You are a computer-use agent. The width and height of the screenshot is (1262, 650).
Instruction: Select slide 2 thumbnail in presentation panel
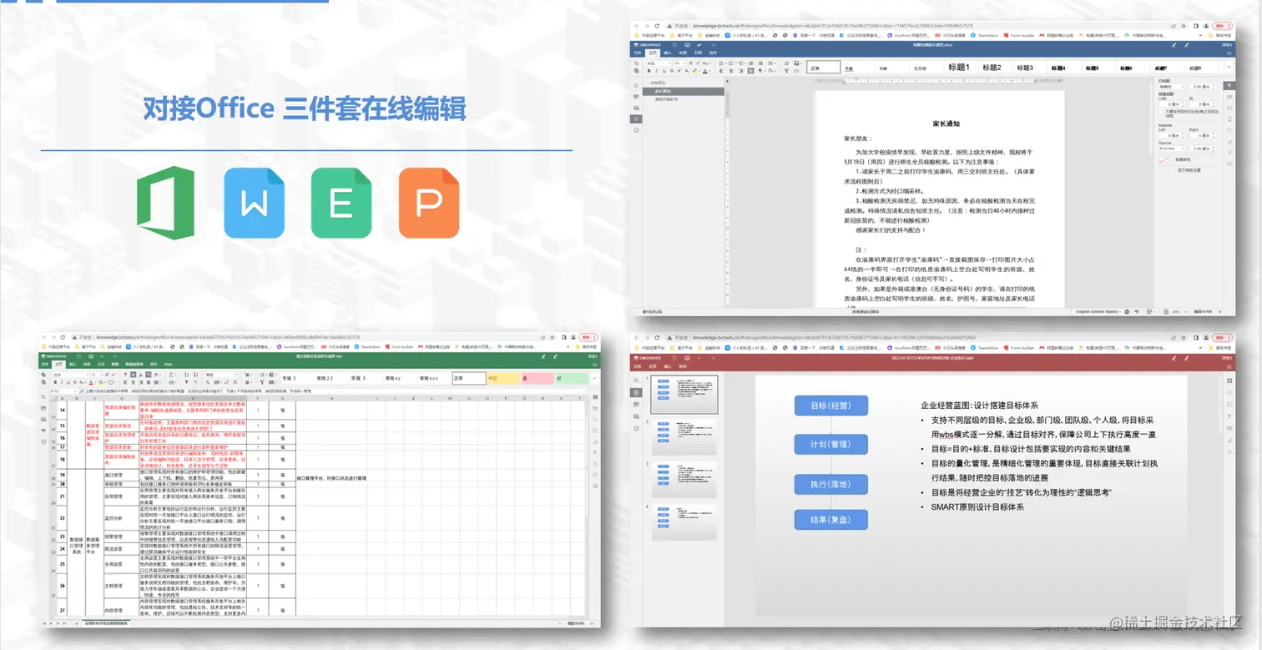pyautogui.click(x=684, y=437)
